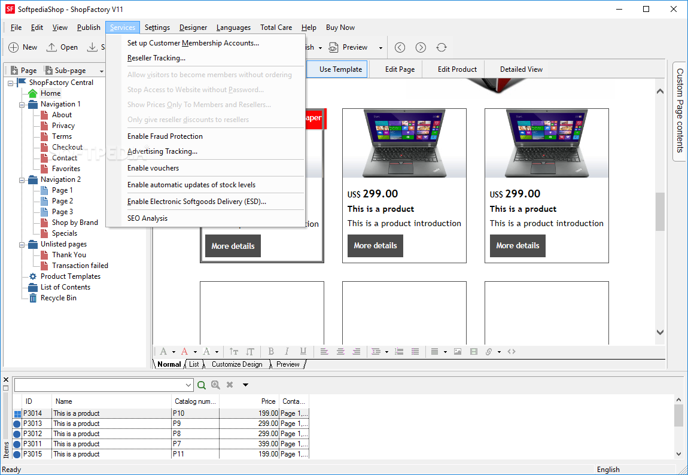Apply italic formatting in the editor toolbar
Viewport: 688px width, 475px height.
[x=287, y=351]
